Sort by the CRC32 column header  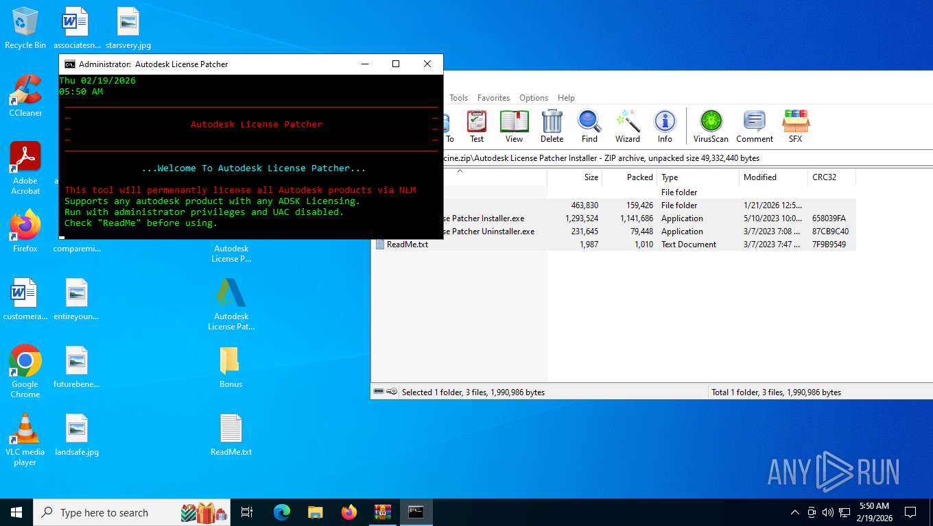[x=832, y=177]
